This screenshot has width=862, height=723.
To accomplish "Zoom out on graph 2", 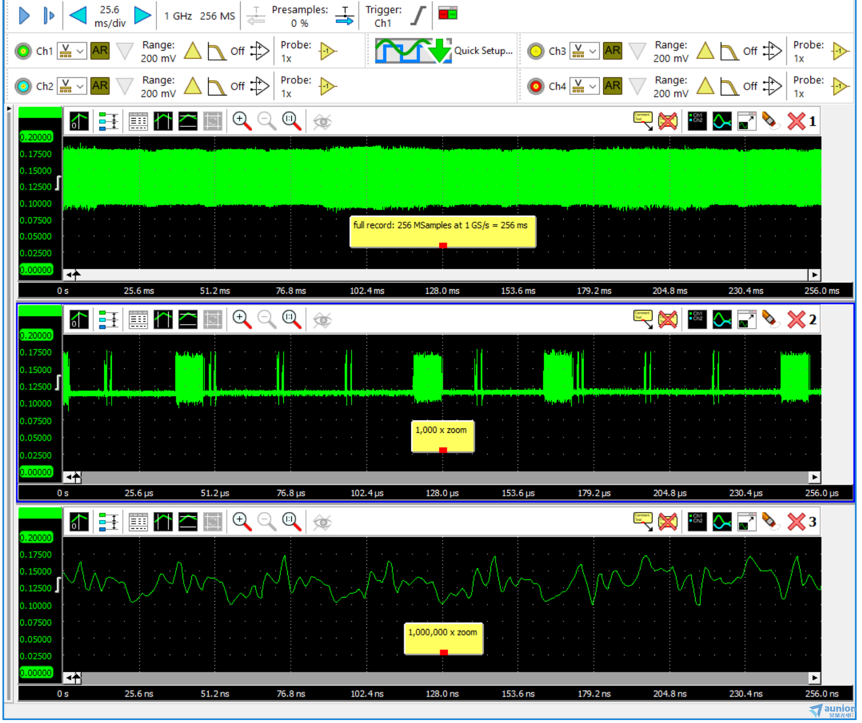I will pyautogui.click(x=267, y=320).
